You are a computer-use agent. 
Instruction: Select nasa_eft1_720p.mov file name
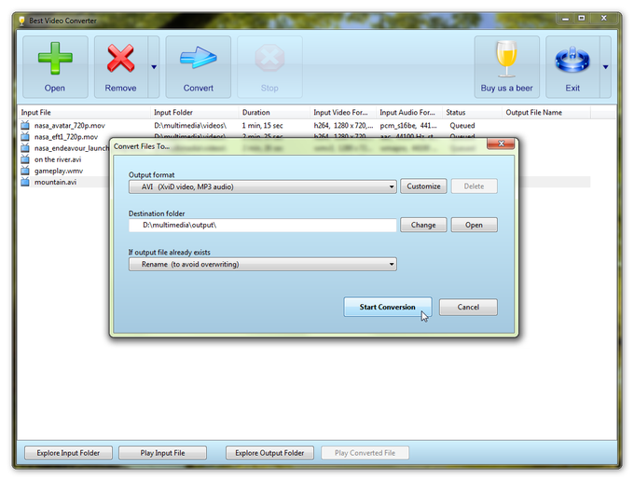pyautogui.click(x=66, y=137)
